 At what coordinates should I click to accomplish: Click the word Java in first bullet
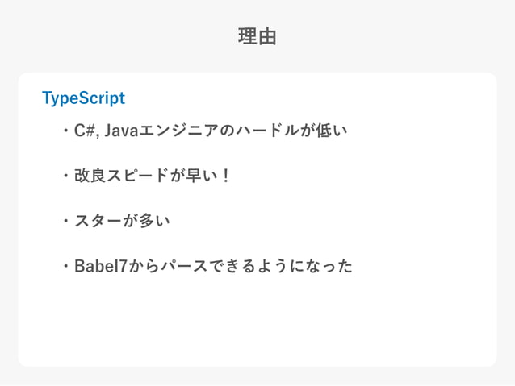pyautogui.click(x=121, y=131)
